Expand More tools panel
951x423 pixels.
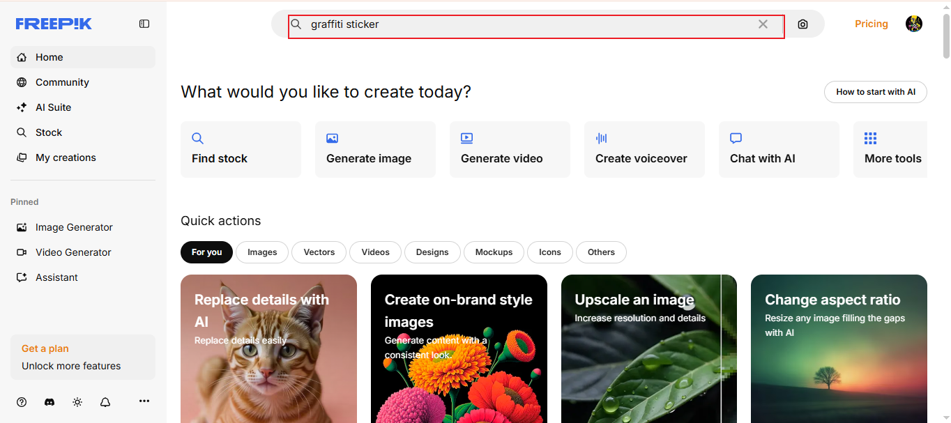tap(892, 149)
